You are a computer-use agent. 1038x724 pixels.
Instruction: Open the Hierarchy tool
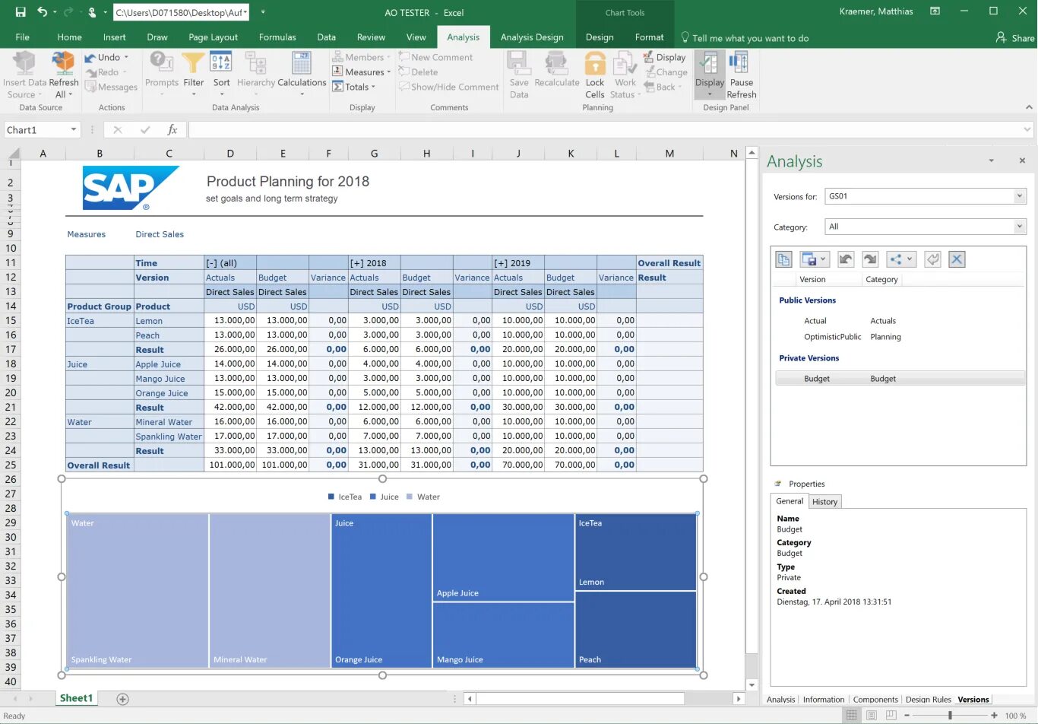(x=256, y=63)
